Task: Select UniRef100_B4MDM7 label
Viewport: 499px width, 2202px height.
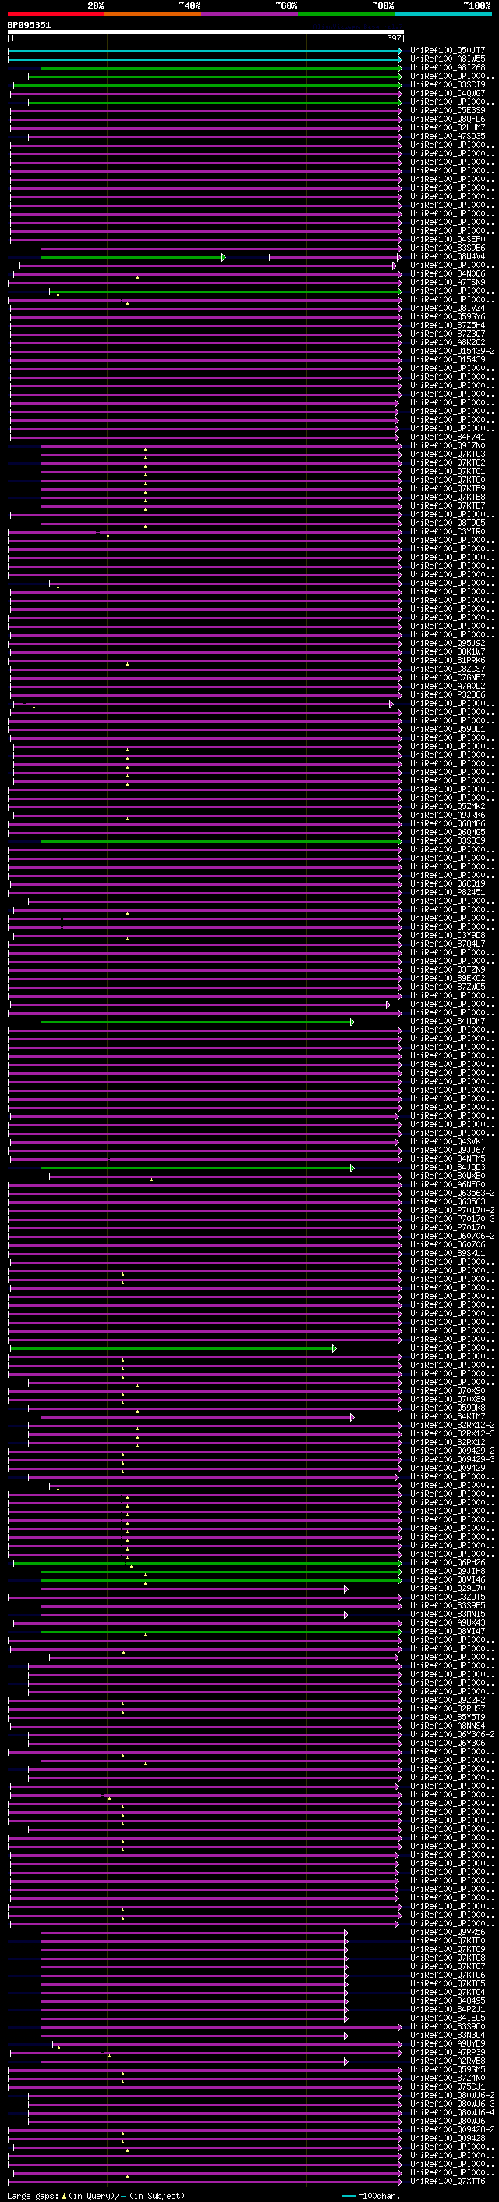Action: click(448, 1022)
